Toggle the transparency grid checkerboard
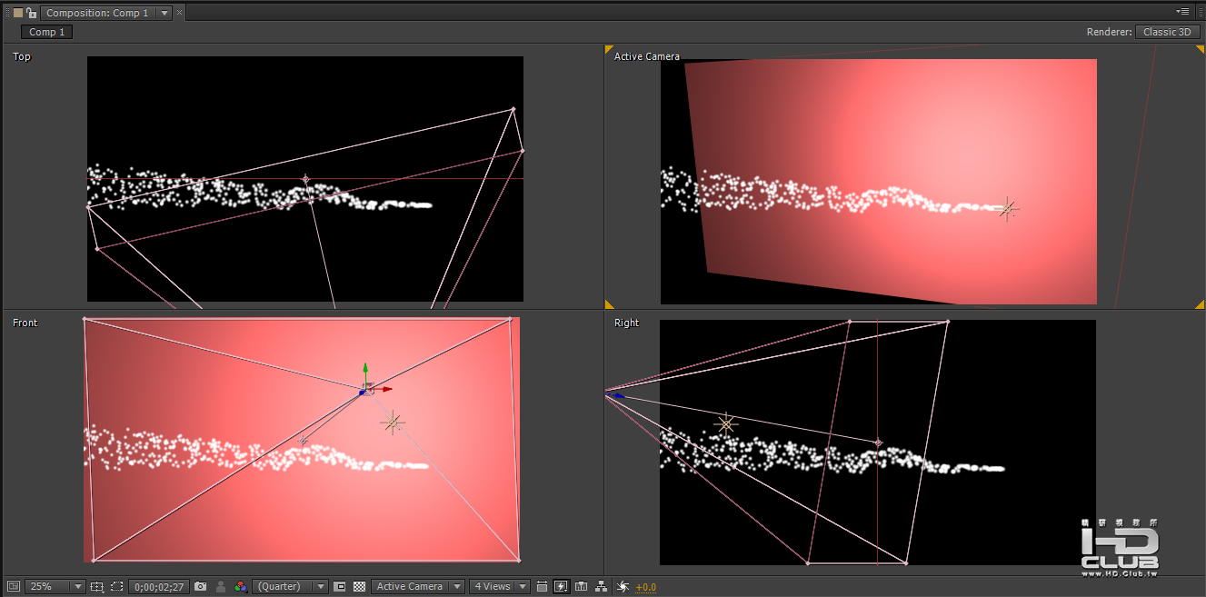This screenshot has width=1206, height=597. click(359, 587)
